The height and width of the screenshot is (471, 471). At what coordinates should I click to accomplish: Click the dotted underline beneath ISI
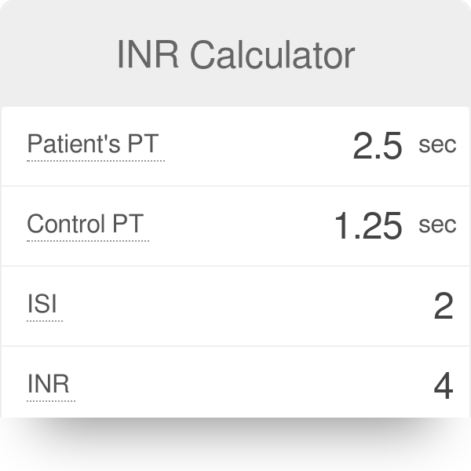click(45, 321)
